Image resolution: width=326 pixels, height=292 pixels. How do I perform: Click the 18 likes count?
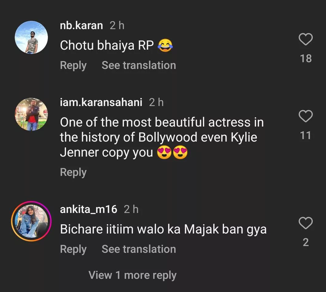pyautogui.click(x=306, y=58)
